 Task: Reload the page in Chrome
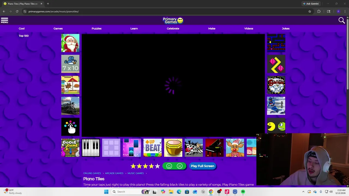[x=17, y=11]
